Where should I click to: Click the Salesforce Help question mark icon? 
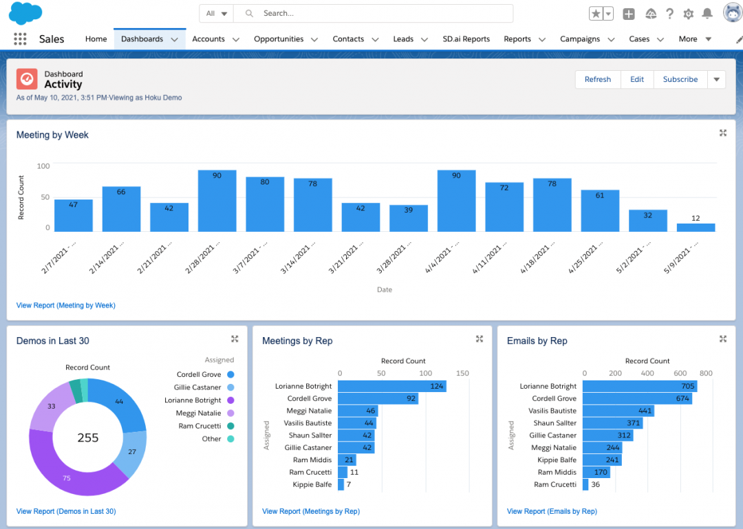pyautogui.click(x=669, y=13)
